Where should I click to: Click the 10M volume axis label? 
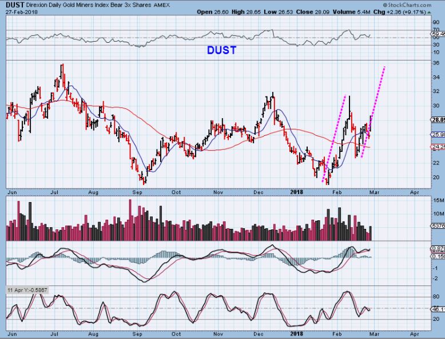point(438,213)
